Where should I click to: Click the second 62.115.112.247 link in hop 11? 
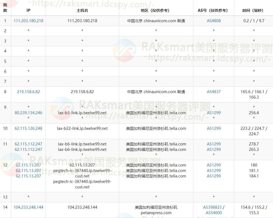pyautogui.click(x=28, y=150)
